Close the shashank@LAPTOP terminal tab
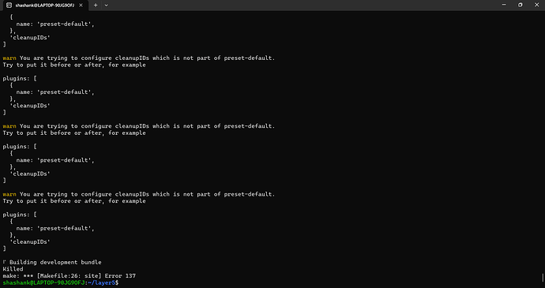This screenshot has width=545, height=288. click(x=81, y=6)
